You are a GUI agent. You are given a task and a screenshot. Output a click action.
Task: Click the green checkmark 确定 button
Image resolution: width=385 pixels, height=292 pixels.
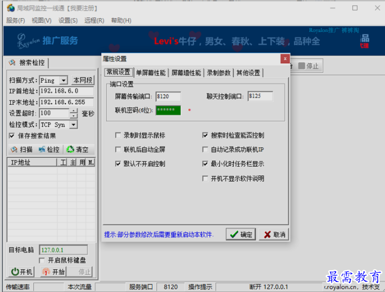(x=240, y=234)
